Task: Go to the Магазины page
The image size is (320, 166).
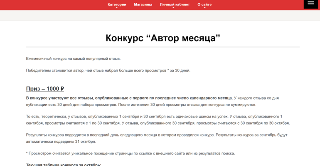Action: pyautogui.click(x=143, y=4)
